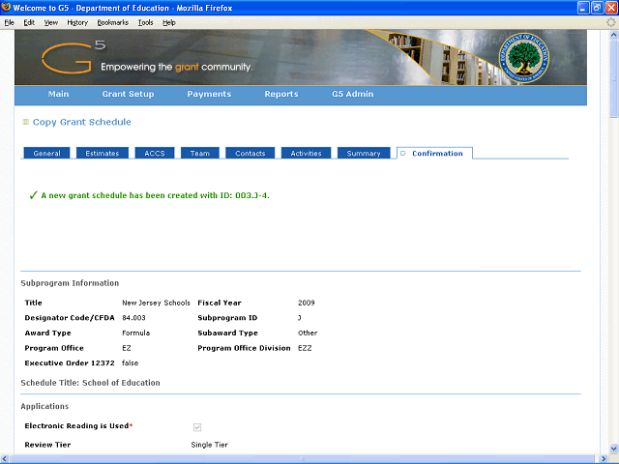Switch to the Team tab
This screenshot has width=619, height=464.
coord(200,153)
